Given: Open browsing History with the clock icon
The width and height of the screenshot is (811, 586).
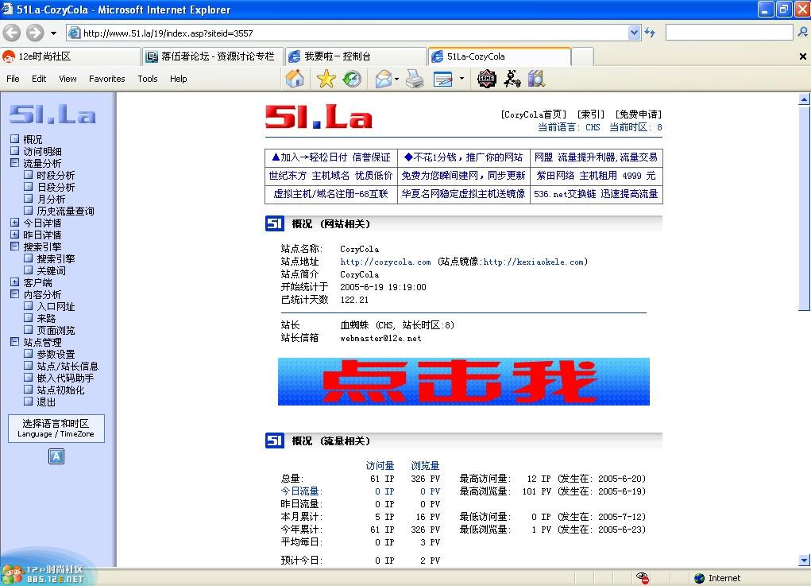Looking at the screenshot, I should (351, 79).
